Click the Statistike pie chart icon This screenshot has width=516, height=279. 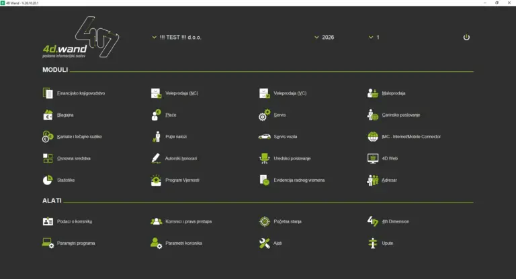click(x=48, y=180)
